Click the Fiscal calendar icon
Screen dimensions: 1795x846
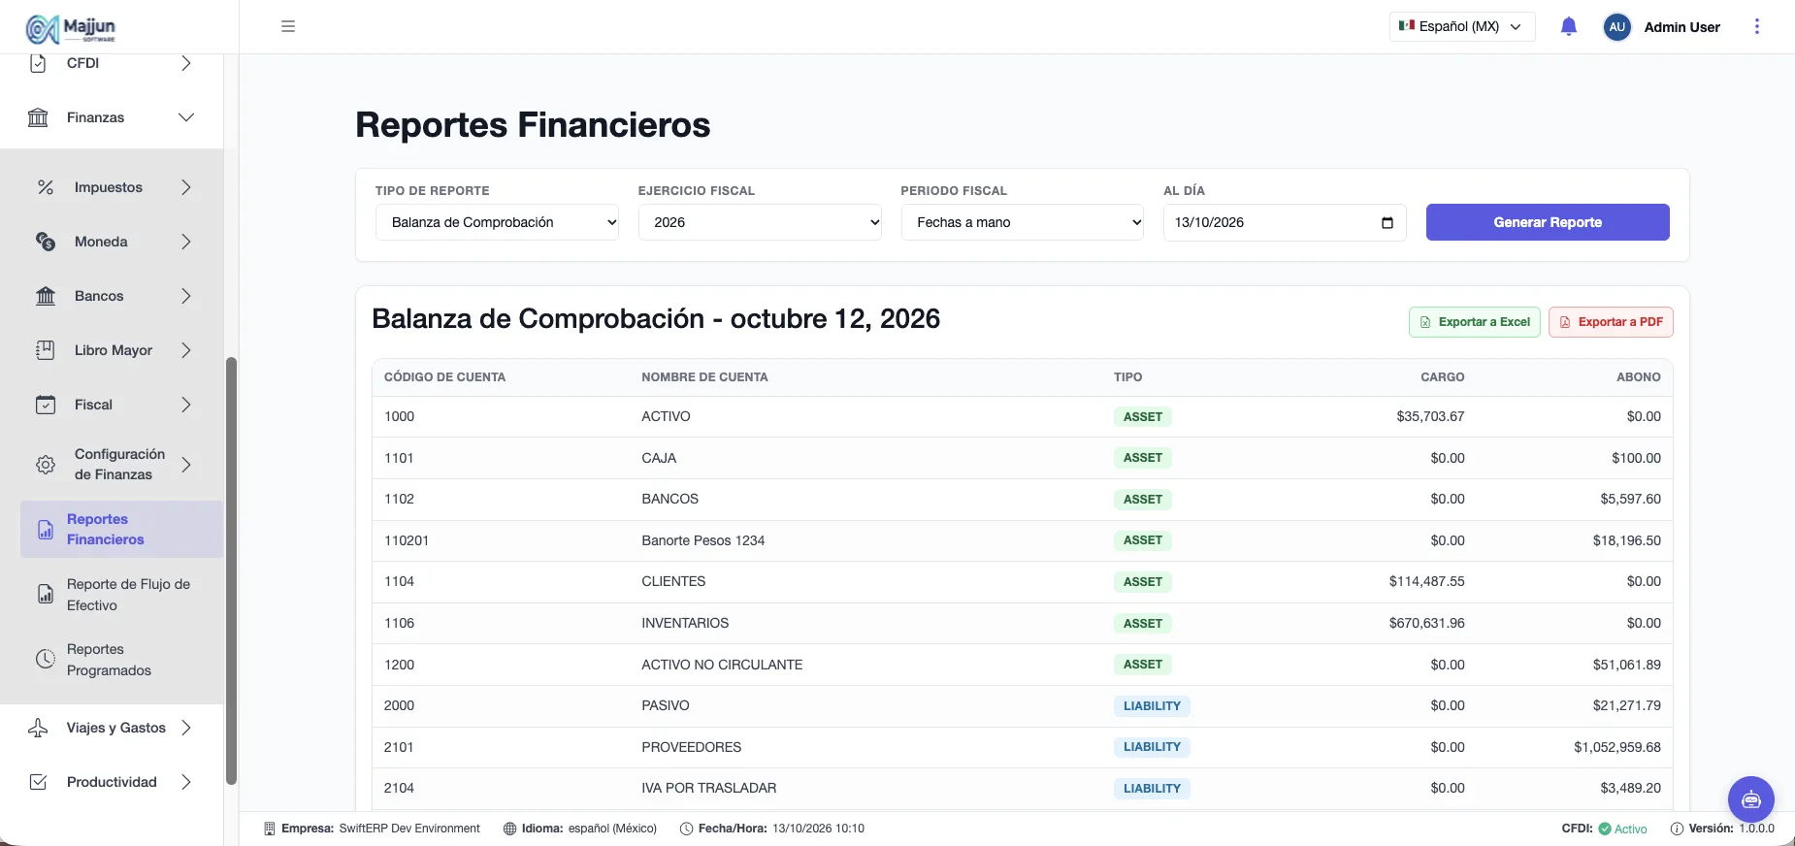pos(46,405)
